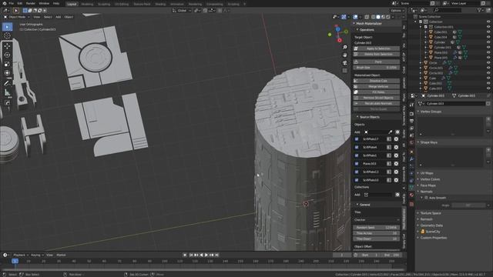Select the Transform tool
Image resolution: width=493 pixels, height=277 pixels.
[x=7, y=73]
